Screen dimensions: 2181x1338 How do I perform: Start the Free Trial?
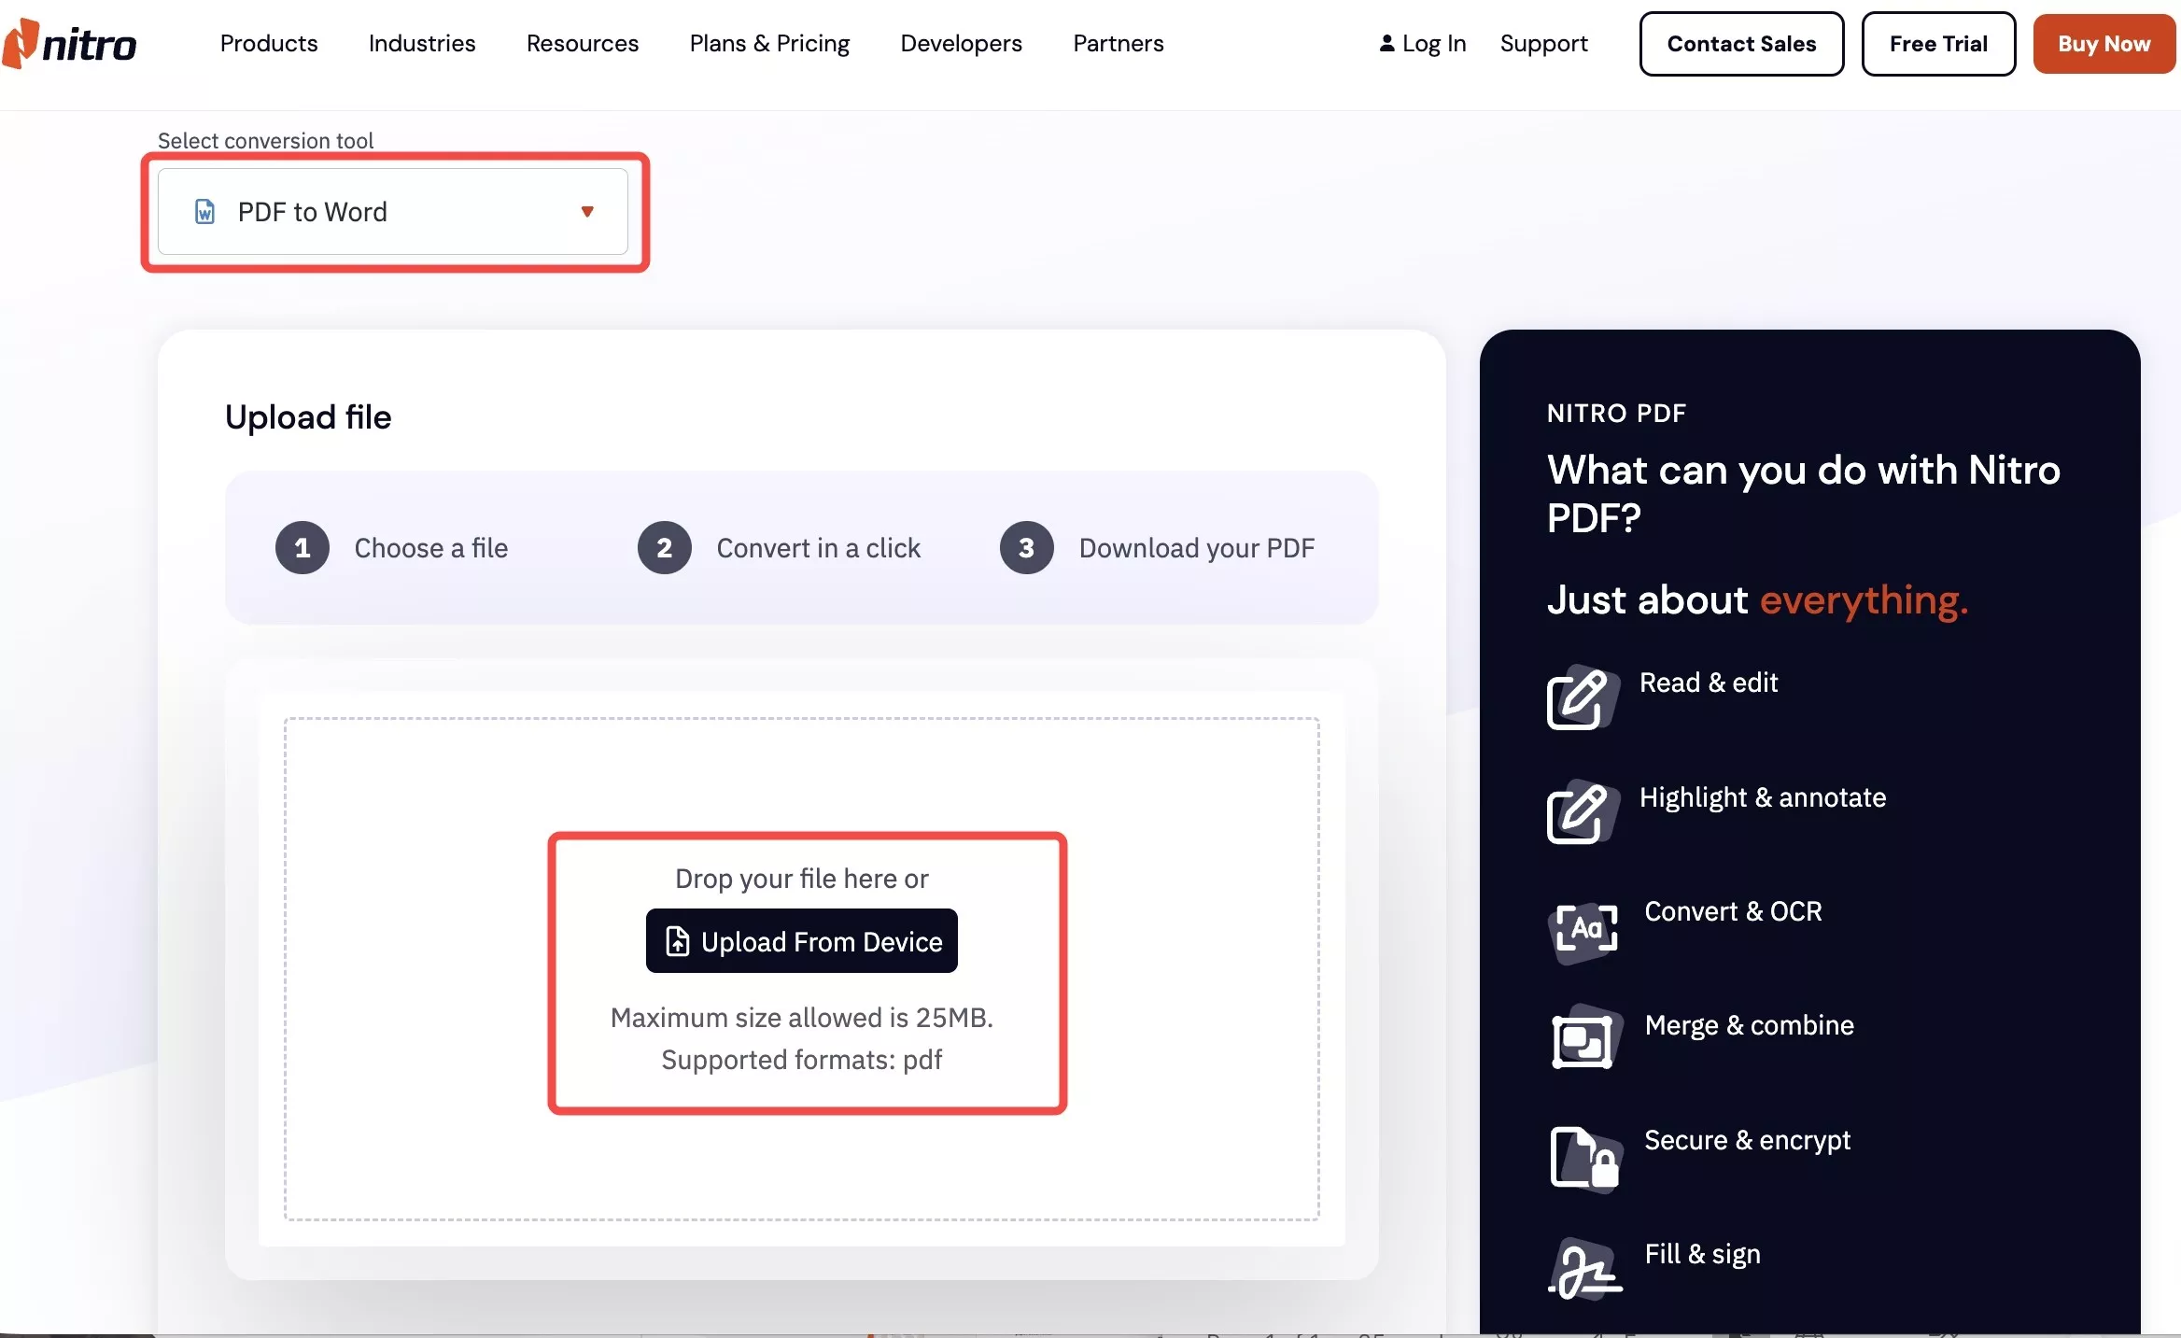[x=1938, y=44]
